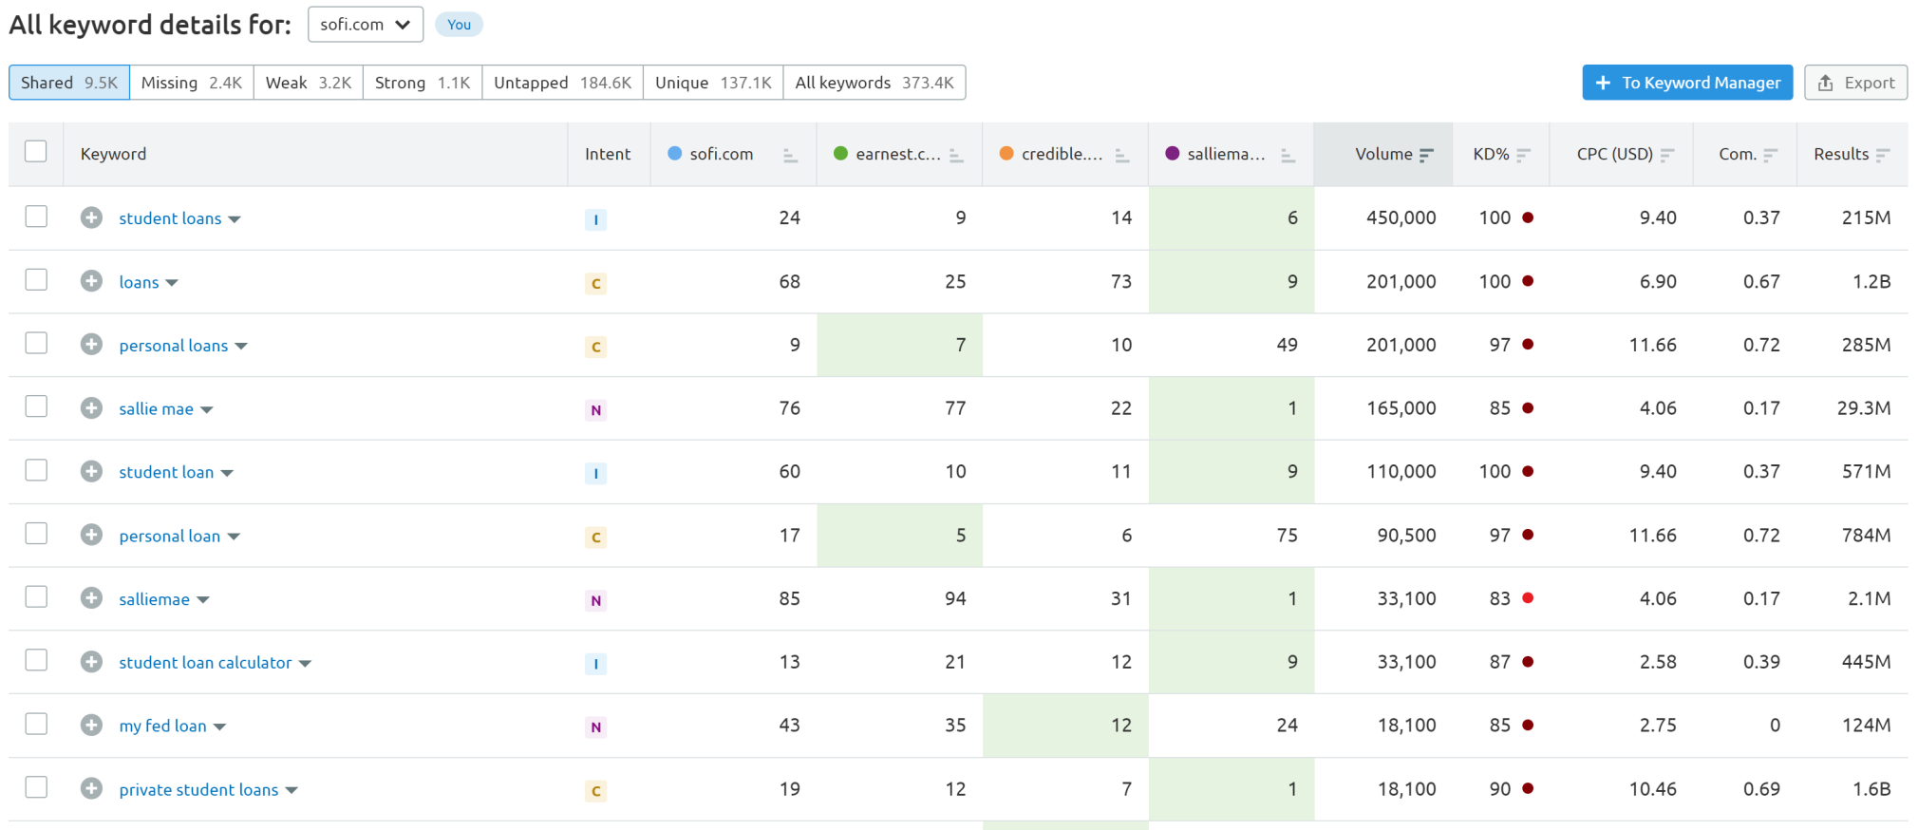Screen dimensions: 1918x830
Task: Open the salliemae keyword link
Action: click(x=154, y=599)
